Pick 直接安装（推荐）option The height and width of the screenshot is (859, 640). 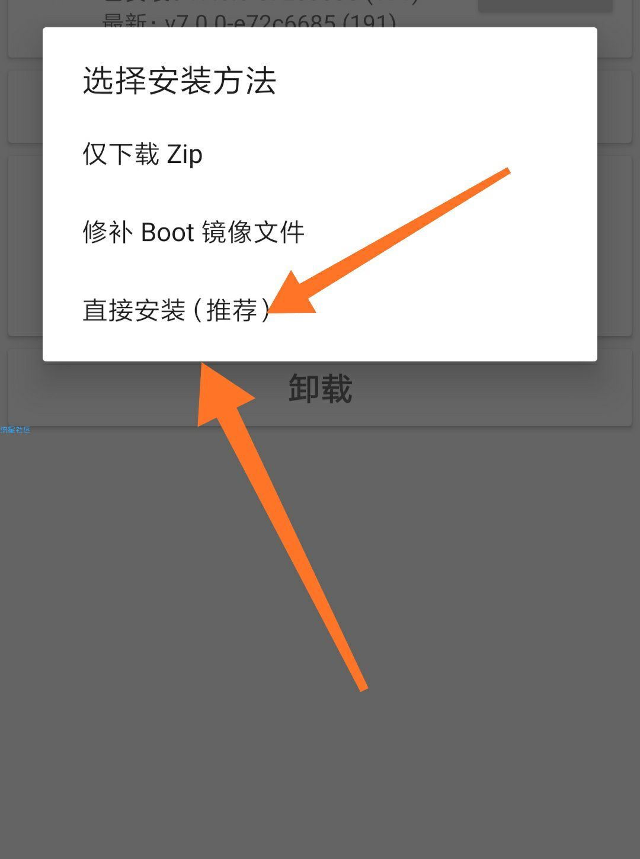[x=320, y=310]
